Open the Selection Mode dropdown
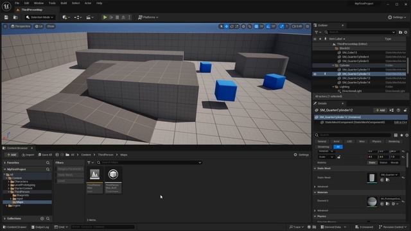This screenshot has width=411, height=231. (x=40, y=17)
